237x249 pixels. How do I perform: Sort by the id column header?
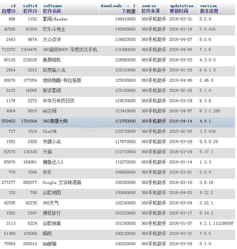coord(13,6)
